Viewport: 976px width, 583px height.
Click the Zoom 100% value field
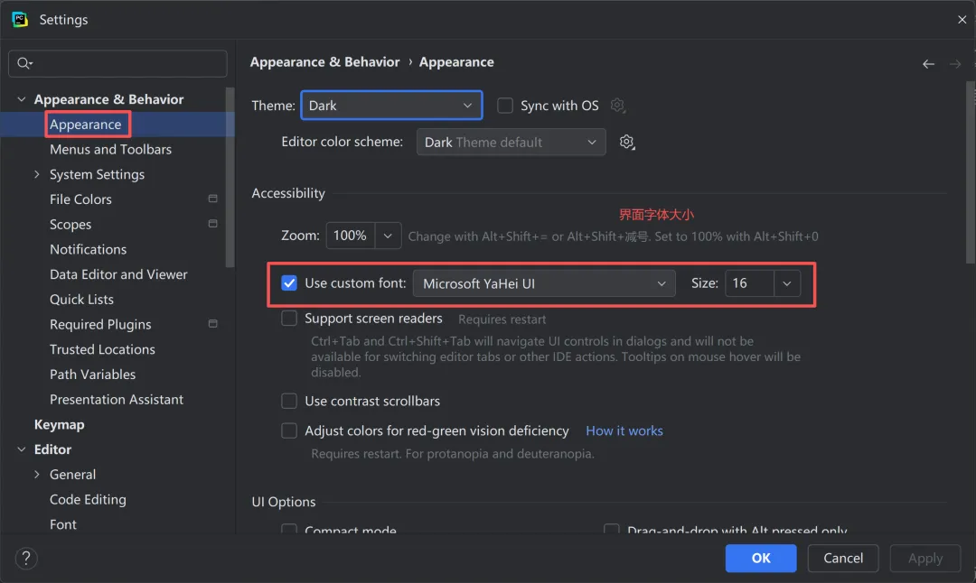351,236
